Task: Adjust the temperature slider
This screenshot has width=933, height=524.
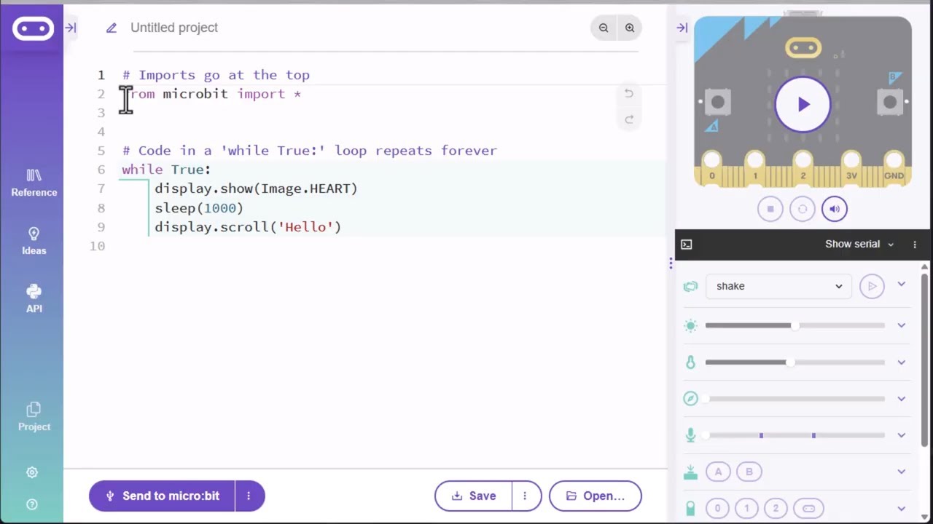Action: [x=795, y=362]
